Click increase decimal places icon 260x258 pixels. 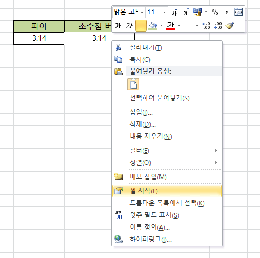206,26
